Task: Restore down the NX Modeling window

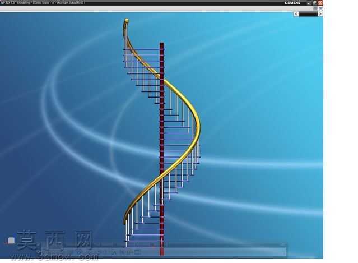Action: 315,3
